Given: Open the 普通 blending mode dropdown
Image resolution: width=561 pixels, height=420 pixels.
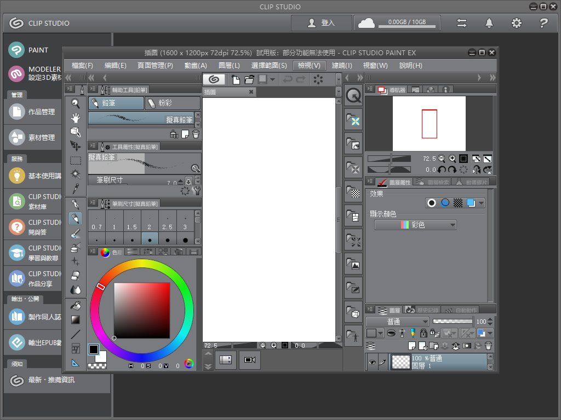Looking at the screenshot, I should (397, 322).
